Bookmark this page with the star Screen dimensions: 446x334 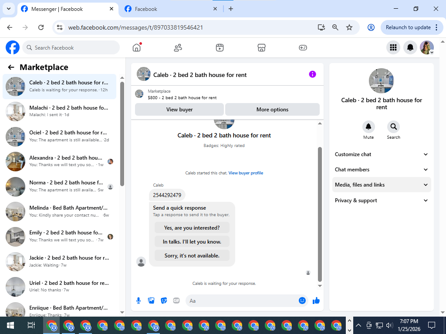point(349,27)
